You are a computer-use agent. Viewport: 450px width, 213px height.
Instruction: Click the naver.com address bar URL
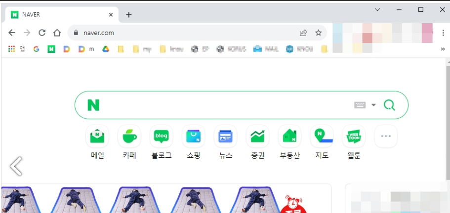tap(99, 33)
